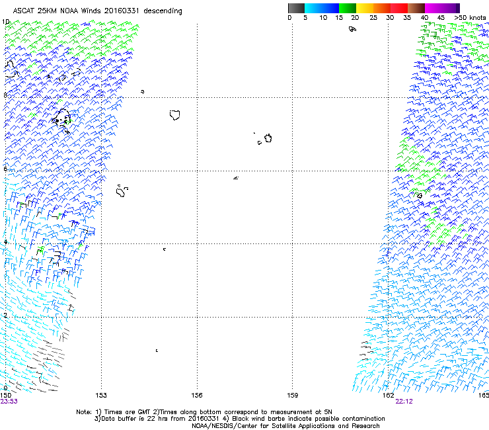
Task: Click the 'Data buffer is 22 hrs' note line
Action: click(239, 419)
